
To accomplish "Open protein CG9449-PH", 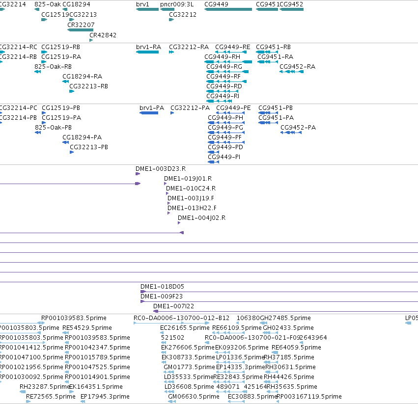I will (226, 123).
